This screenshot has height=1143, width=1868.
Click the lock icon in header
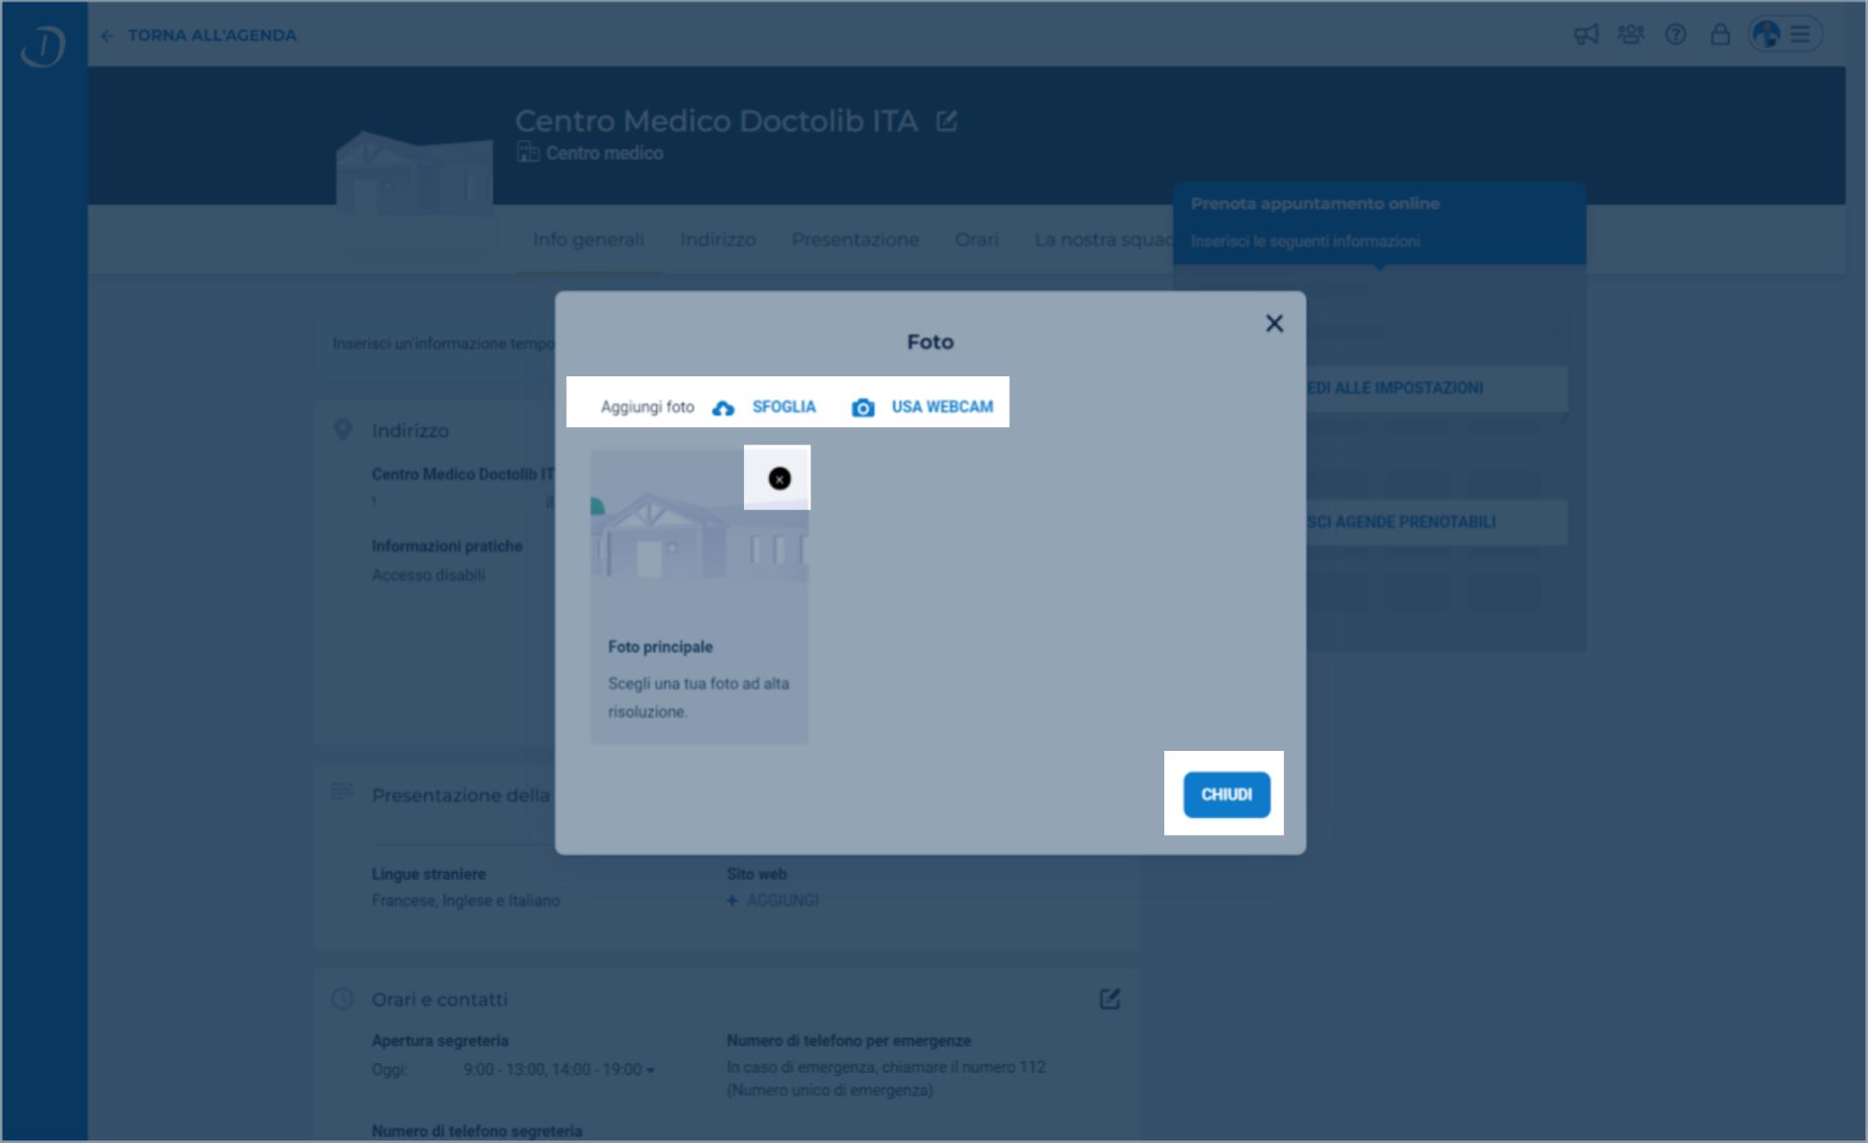[x=1720, y=34]
